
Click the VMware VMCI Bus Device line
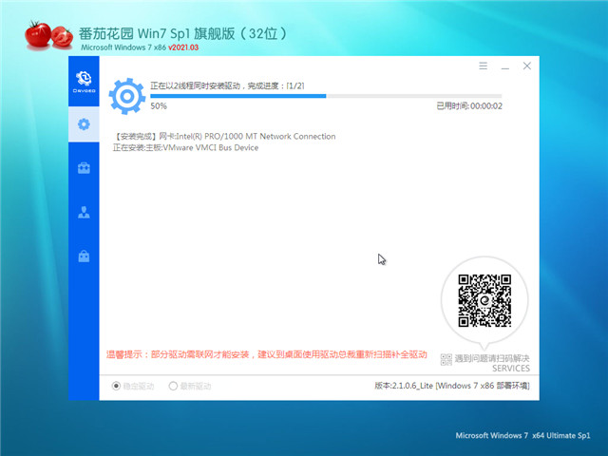coord(186,148)
